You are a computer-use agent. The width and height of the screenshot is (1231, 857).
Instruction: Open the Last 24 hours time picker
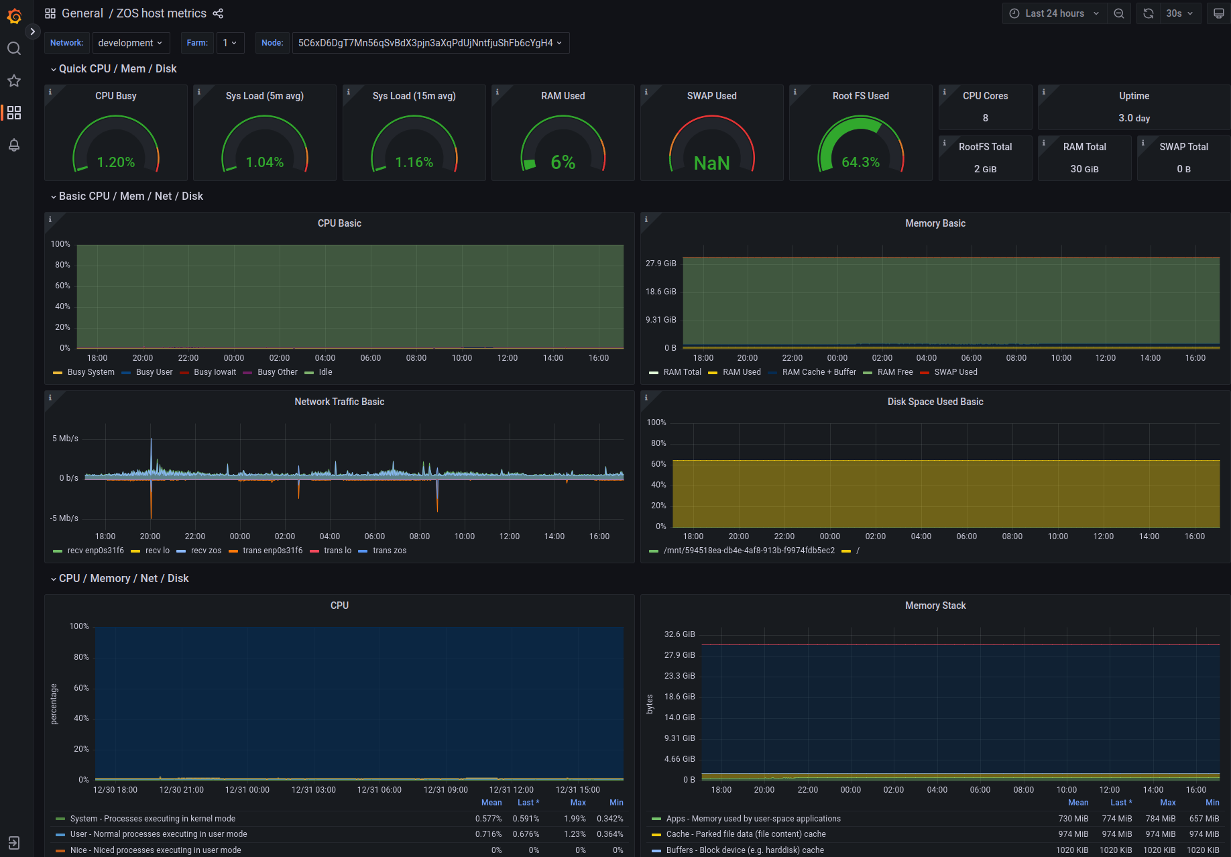click(x=1054, y=13)
